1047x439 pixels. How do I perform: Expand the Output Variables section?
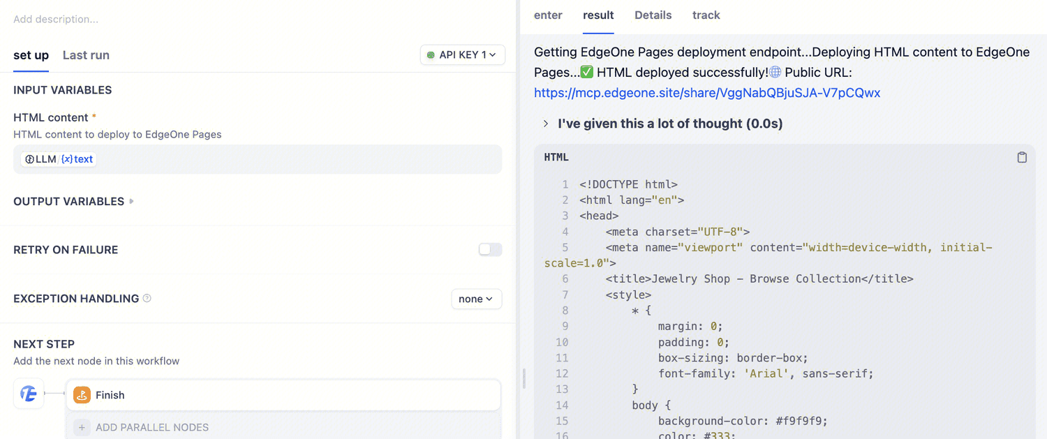pyautogui.click(x=73, y=202)
